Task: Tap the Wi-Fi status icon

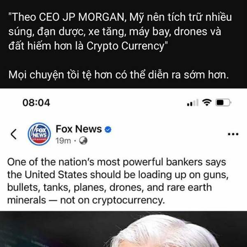Action: [207, 103]
